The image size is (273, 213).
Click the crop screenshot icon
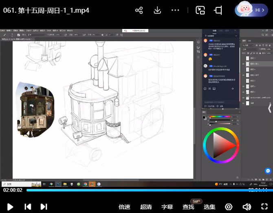[x=218, y=10]
